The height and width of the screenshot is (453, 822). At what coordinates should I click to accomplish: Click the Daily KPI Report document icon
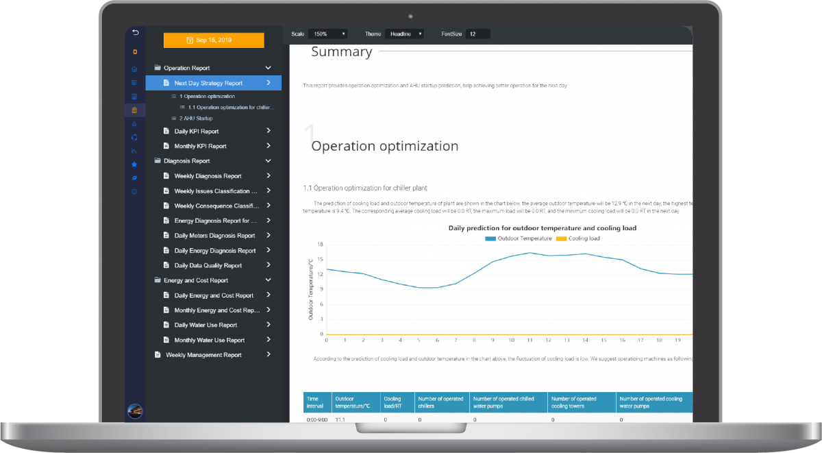pos(166,131)
